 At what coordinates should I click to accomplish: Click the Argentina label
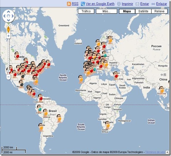click(48, 136)
